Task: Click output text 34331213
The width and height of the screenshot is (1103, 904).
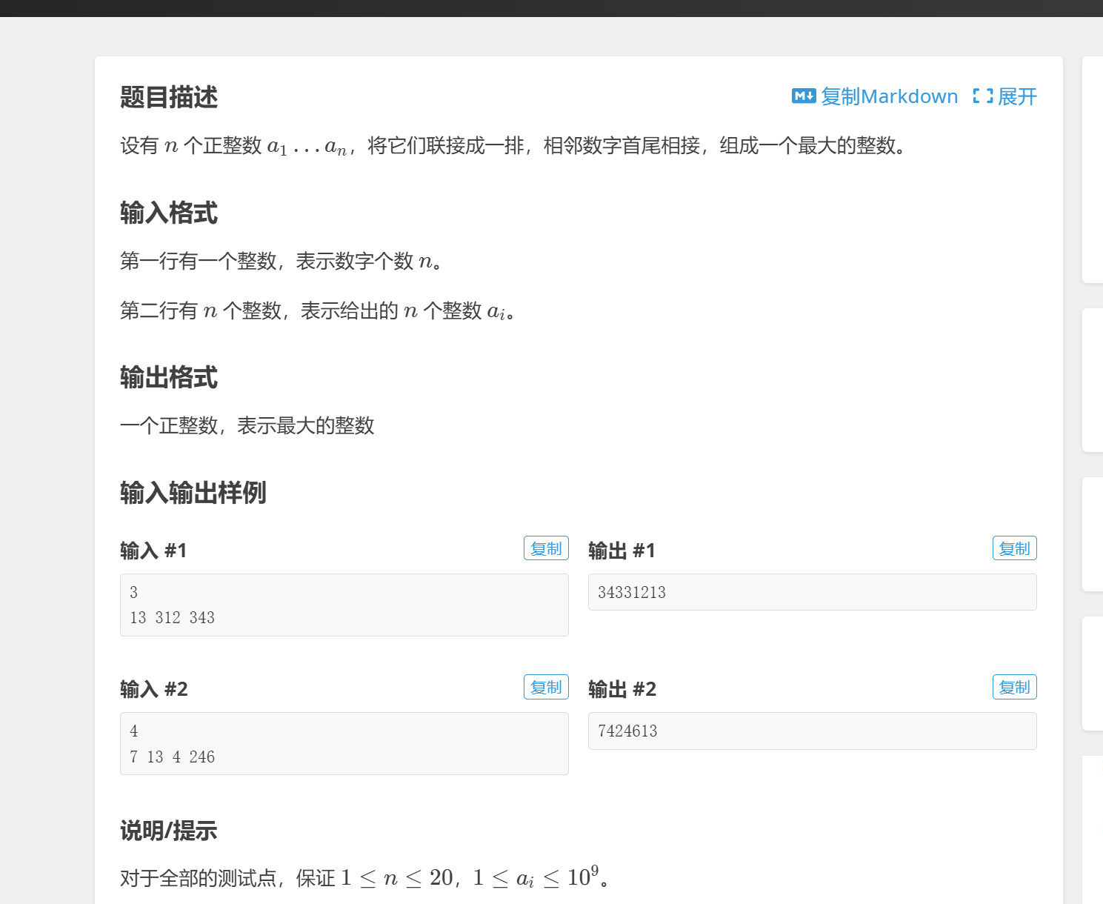Action: (632, 592)
